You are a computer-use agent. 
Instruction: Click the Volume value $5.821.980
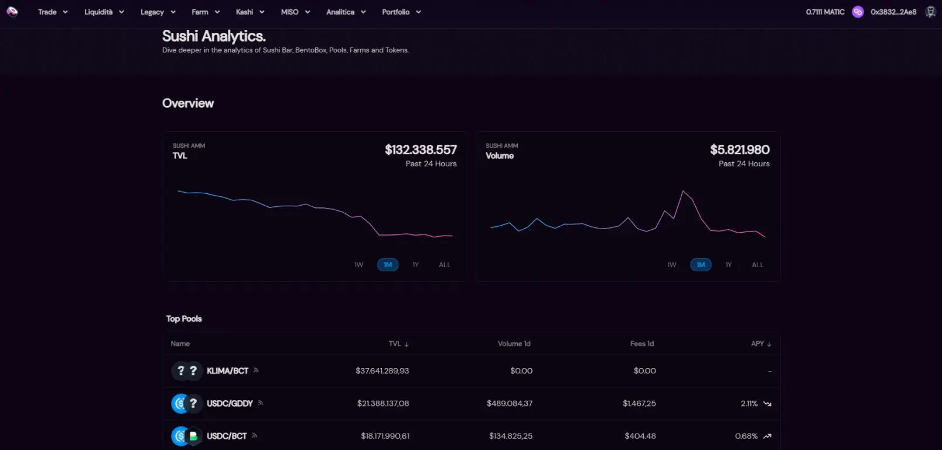pyautogui.click(x=740, y=150)
